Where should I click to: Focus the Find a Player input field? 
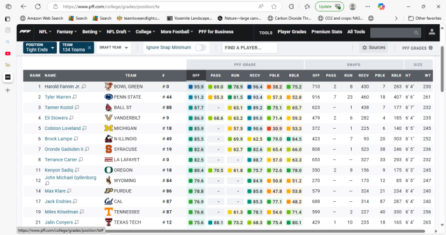pos(250,48)
